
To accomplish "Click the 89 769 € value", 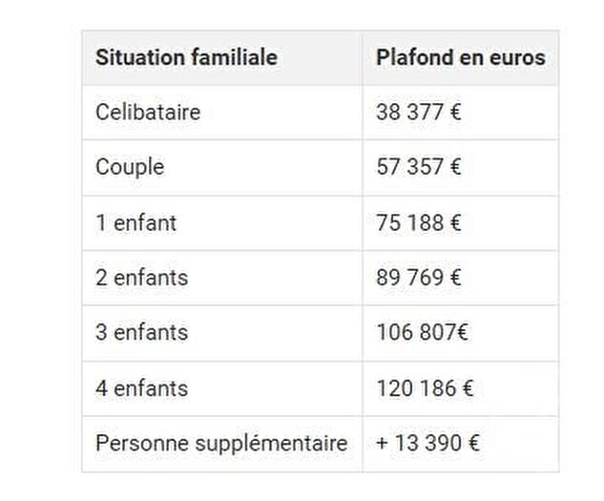I will coord(419,278).
